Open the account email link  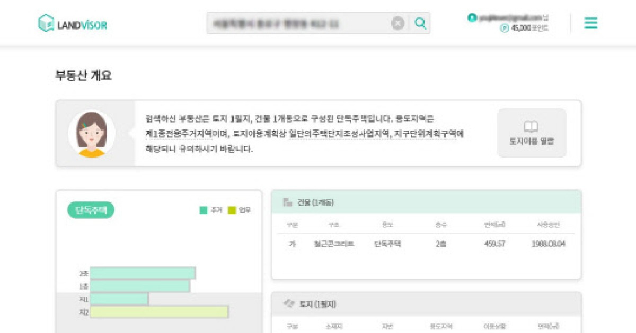point(510,17)
